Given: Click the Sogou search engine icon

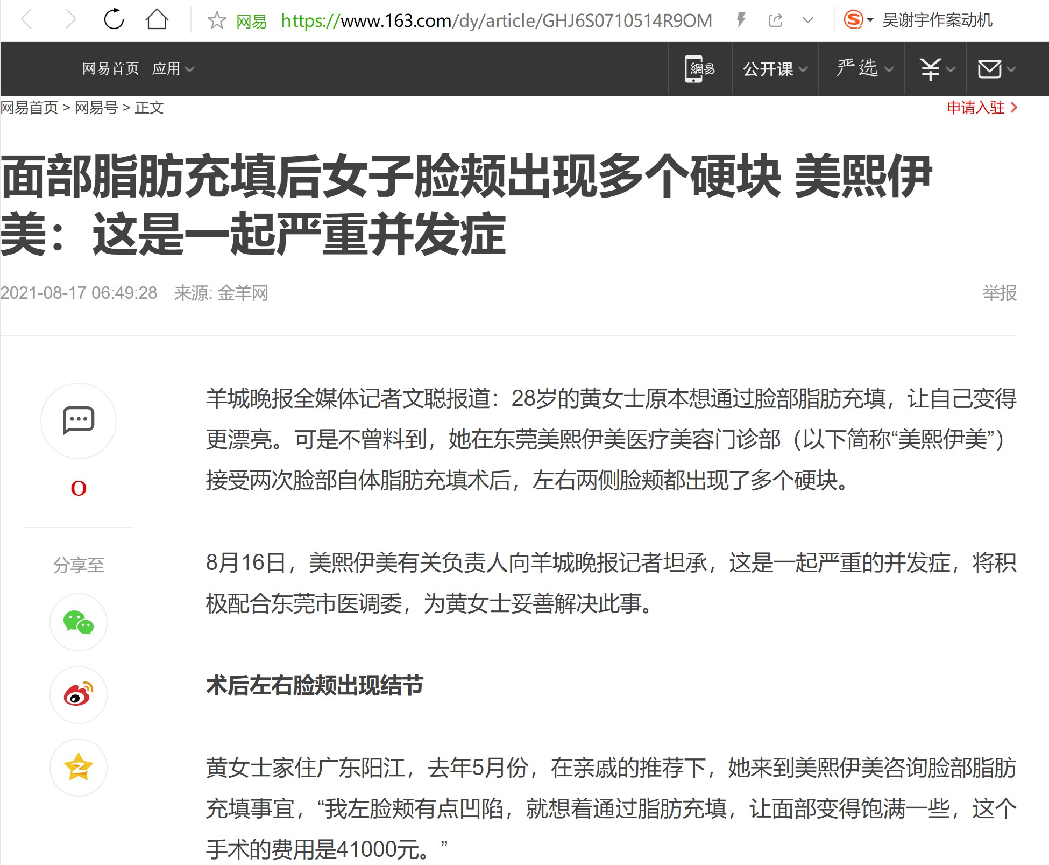Looking at the screenshot, I should tap(853, 20).
